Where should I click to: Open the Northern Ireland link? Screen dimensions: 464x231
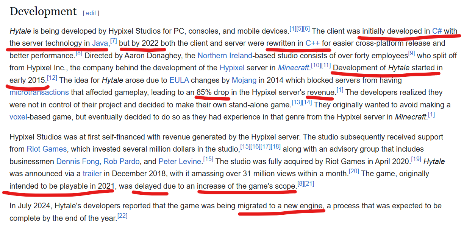click(x=225, y=56)
